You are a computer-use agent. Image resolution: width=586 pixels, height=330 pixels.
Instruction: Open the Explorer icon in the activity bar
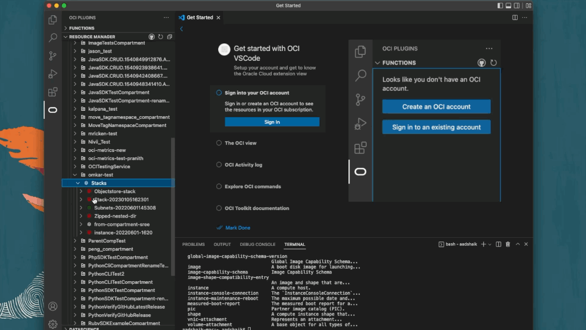(x=52, y=20)
